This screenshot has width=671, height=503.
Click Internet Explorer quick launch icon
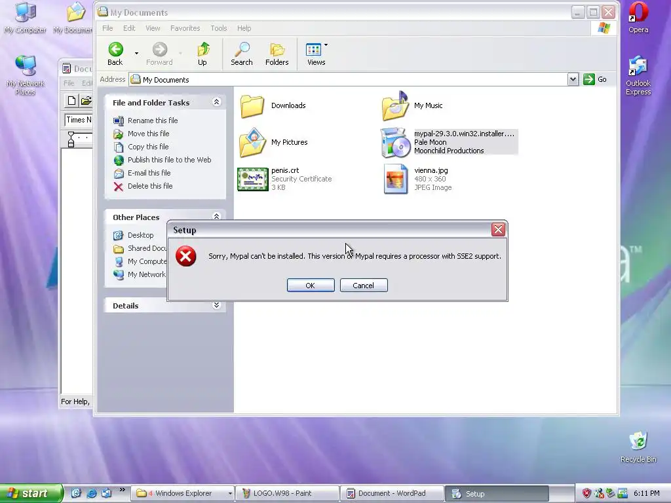point(91,493)
